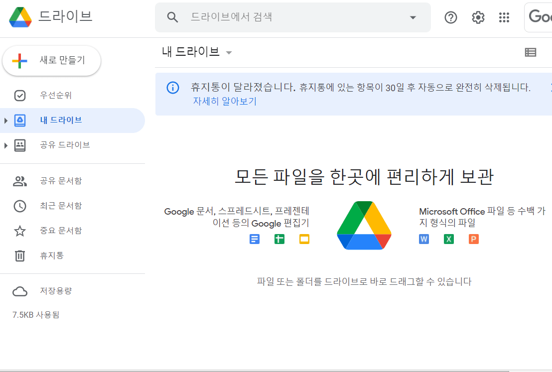Image resolution: width=552 pixels, height=372 pixels.
Task: Open 공유 문서함 in the sidebar
Action: 72,181
